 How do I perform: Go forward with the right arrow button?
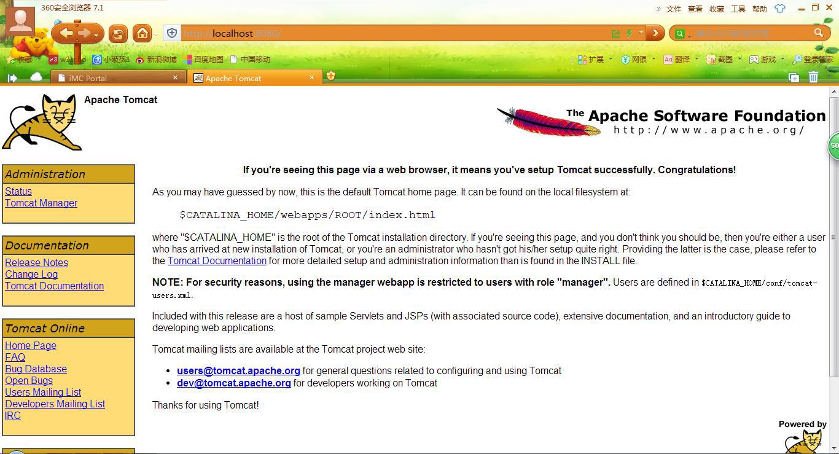[84, 33]
